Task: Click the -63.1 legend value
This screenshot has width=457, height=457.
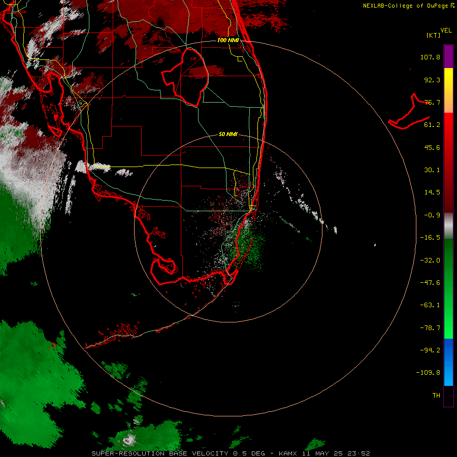Action: pyautogui.click(x=430, y=305)
